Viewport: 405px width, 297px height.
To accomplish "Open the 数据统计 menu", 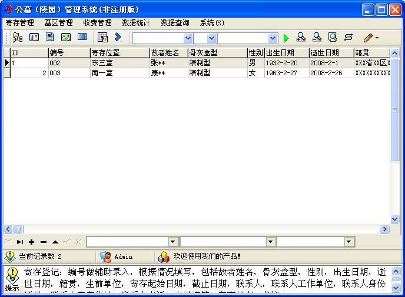I will pyautogui.click(x=136, y=23).
